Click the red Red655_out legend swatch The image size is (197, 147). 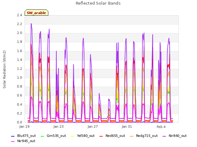(x=101, y=136)
